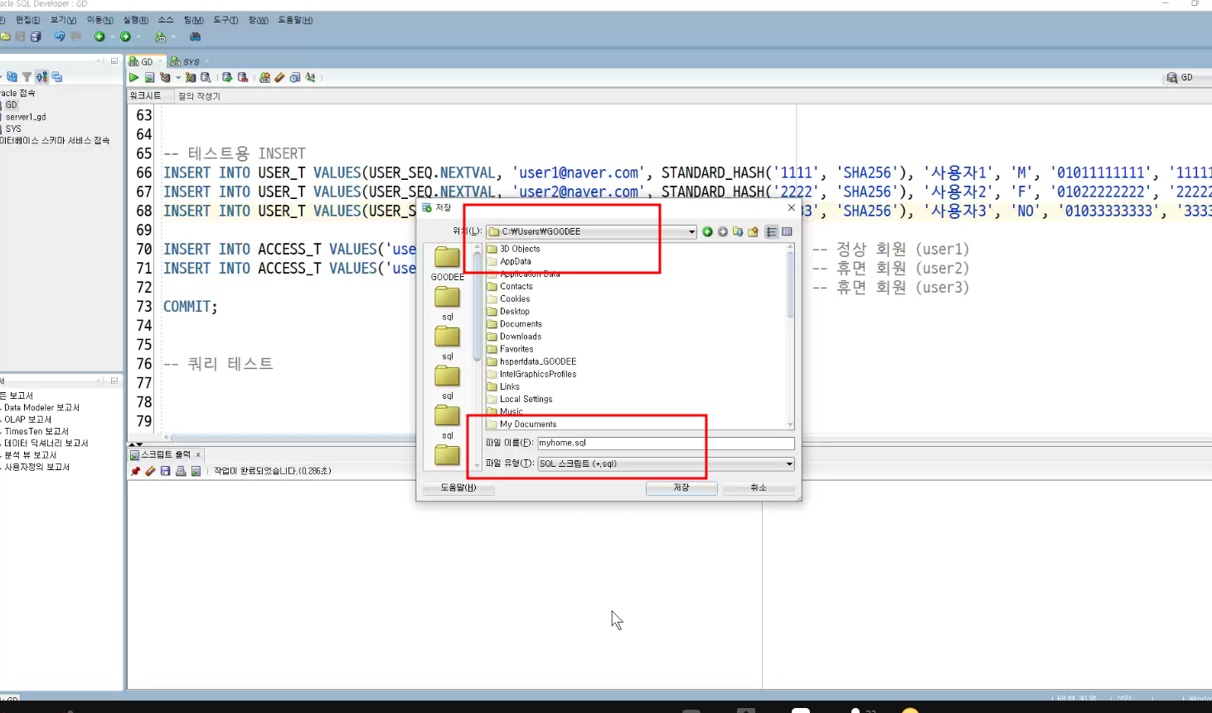This screenshot has width=1212, height=713.
Task: Select the 3D Objects folder in the file list
Action: (x=513, y=249)
